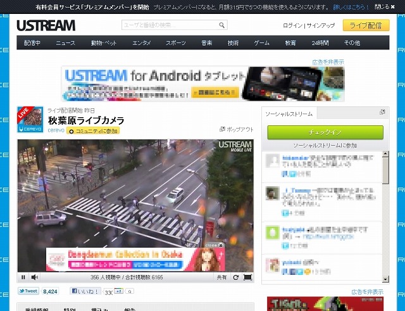Click the Collection in Osaka overlay ad
Screen dimensions: 405x311
(135, 259)
